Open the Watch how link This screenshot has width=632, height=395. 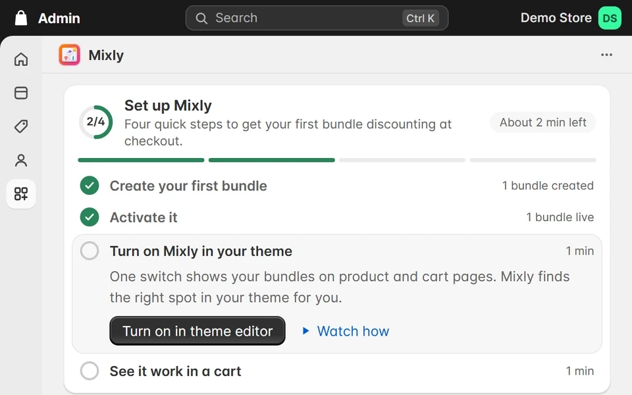point(353,331)
